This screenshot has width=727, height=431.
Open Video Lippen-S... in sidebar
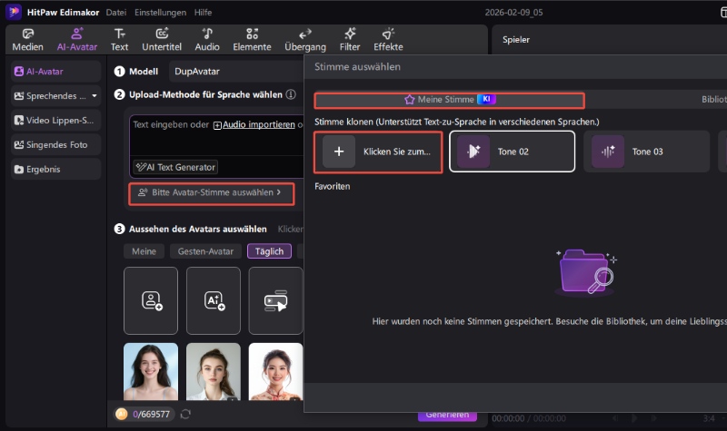(55, 121)
